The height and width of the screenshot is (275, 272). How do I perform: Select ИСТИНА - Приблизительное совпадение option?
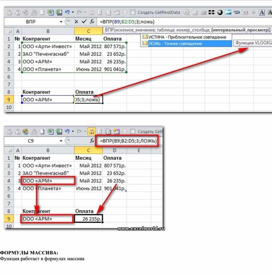point(187,37)
